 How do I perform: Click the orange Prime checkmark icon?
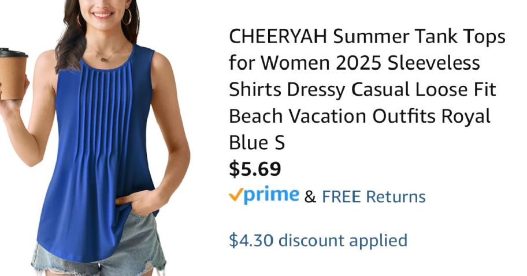(236, 194)
